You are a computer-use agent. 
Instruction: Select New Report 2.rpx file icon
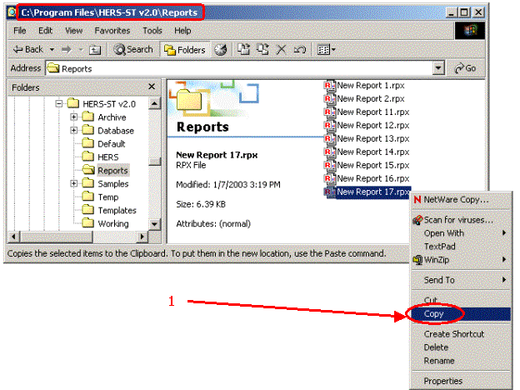[329, 99]
